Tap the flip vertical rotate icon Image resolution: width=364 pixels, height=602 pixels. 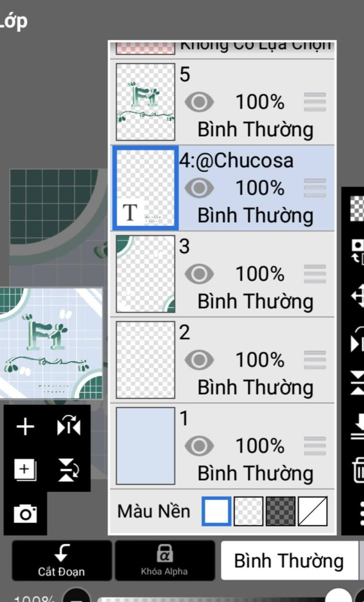click(x=69, y=470)
